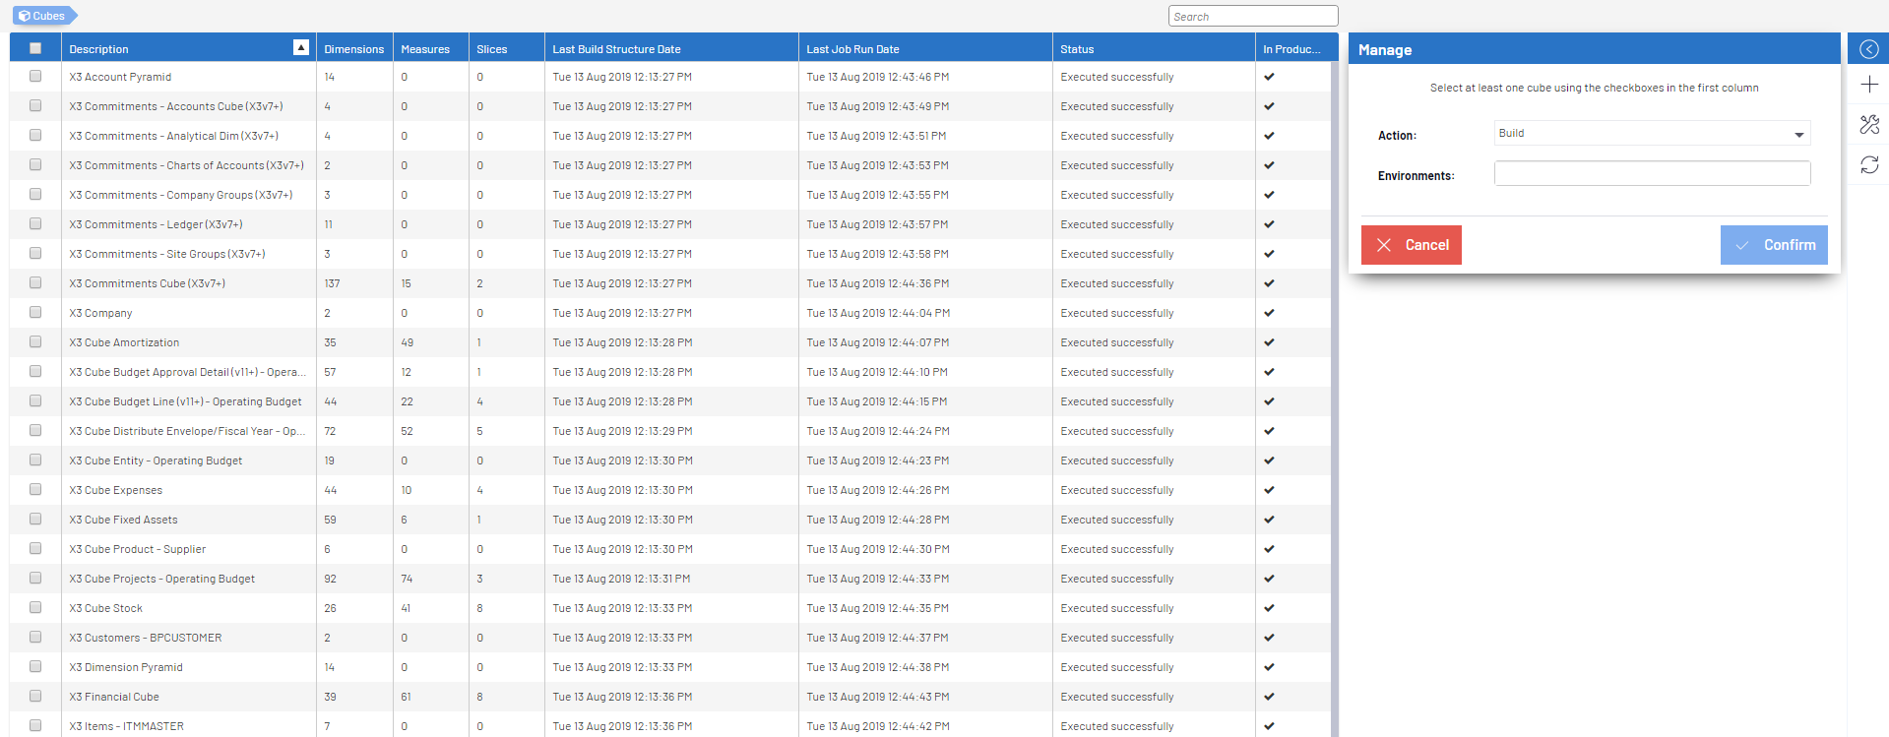Sort by the Dimensions column header
The width and height of the screenshot is (1889, 737).
pos(353,49)
